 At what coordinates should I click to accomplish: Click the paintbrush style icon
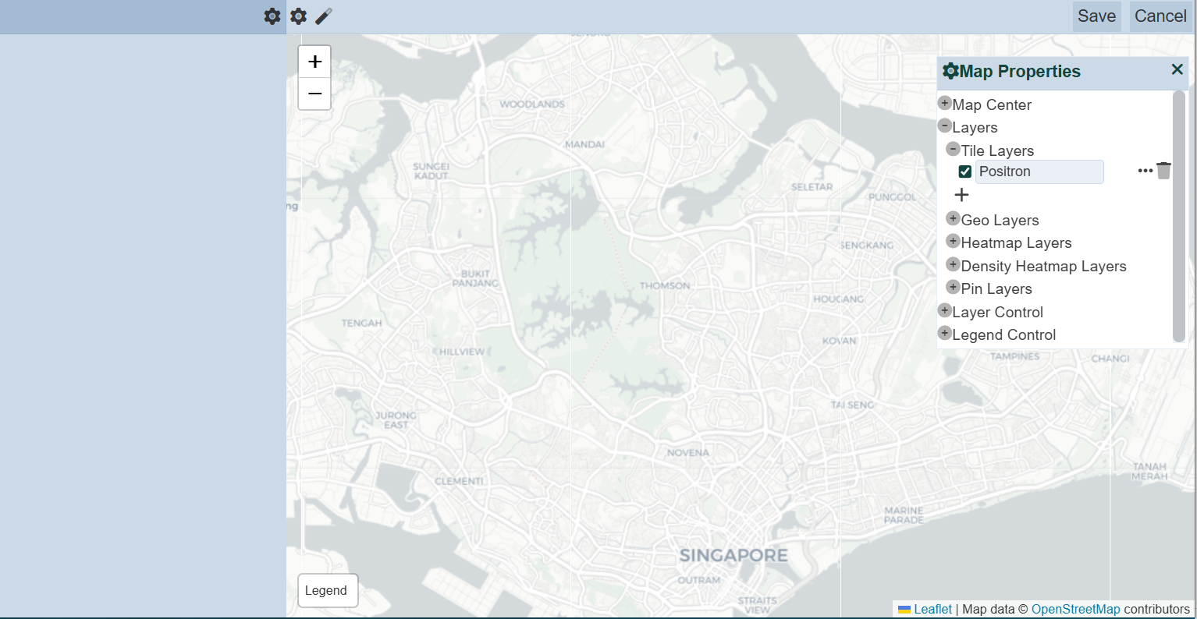[324, 16]
